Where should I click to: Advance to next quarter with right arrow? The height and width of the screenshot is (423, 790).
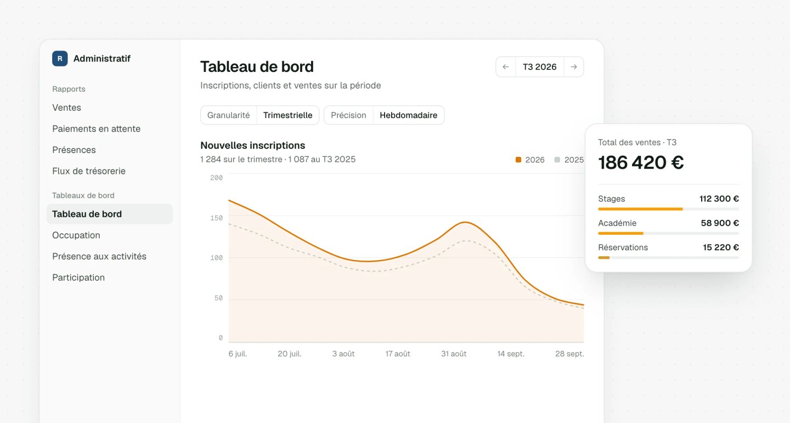[574, 67]
